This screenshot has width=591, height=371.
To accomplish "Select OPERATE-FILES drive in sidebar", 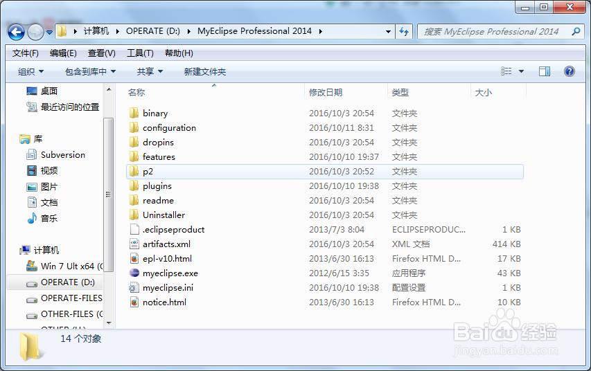I will coord(71,298).
